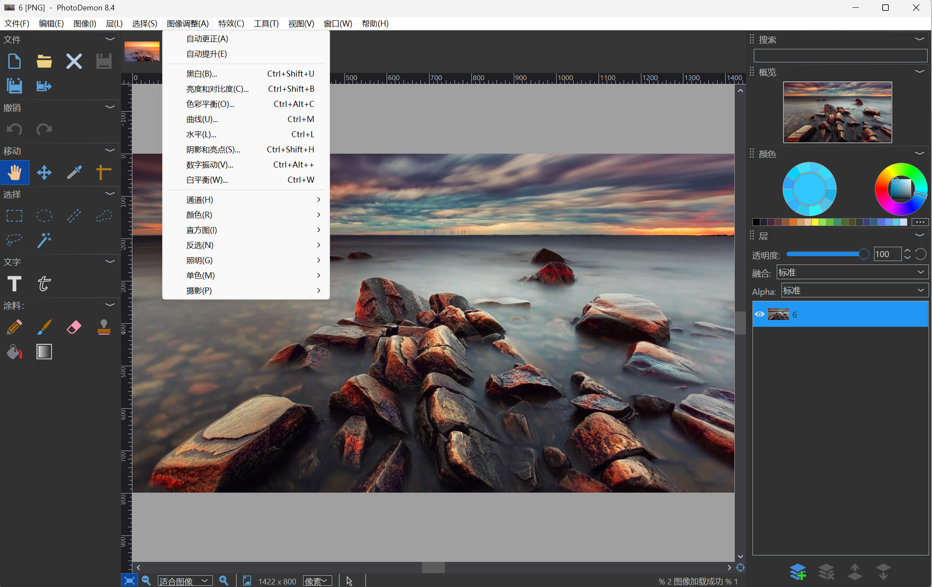Select the paint bucket fill tool

(14, 352)
